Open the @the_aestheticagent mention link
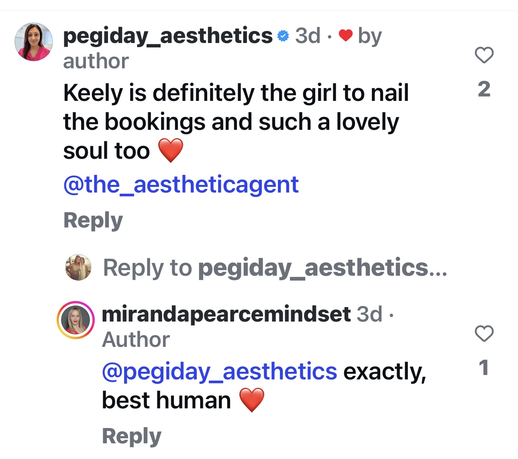Viewport: 518px width, 459px height. (x=181, y=185)
